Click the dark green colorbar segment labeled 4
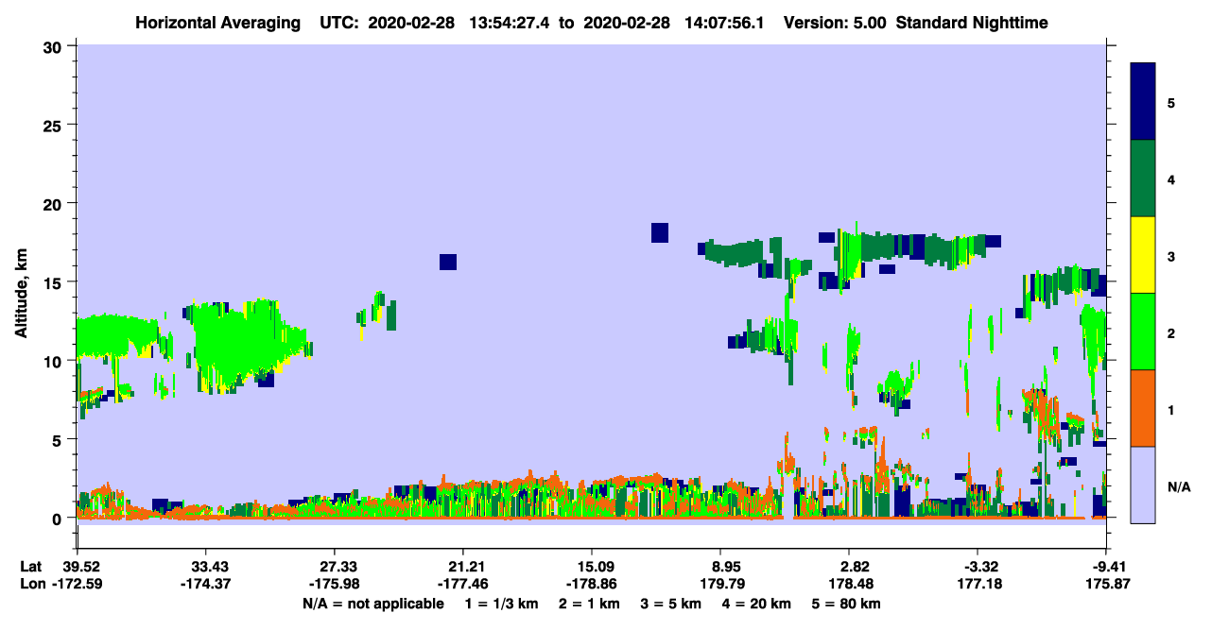The width and height of the screenshot is (1229, 630). tap(1143, 179)
